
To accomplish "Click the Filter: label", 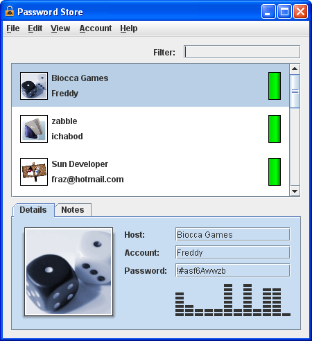I will [x=164, y=53].
